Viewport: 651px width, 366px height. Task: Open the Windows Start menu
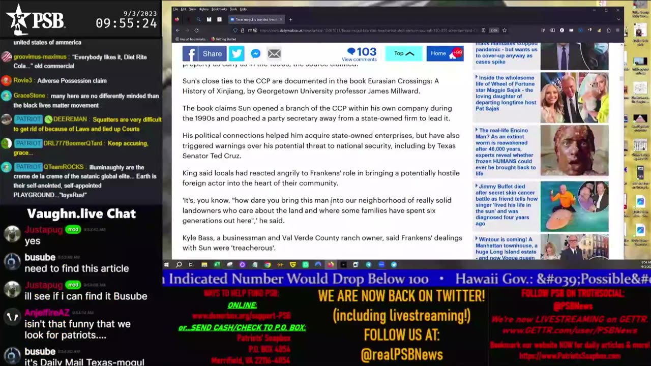coord(166,264)
